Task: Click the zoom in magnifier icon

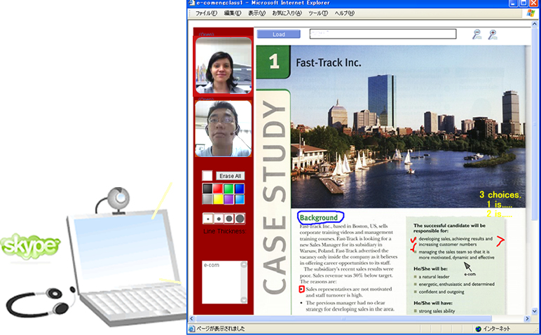Action: coord(493,34)
